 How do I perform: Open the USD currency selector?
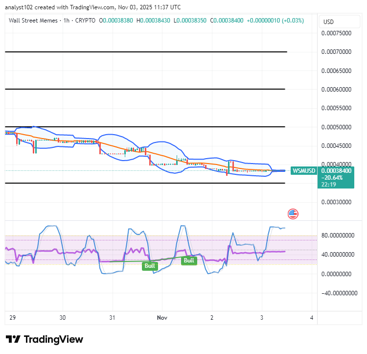pos(340,22)
